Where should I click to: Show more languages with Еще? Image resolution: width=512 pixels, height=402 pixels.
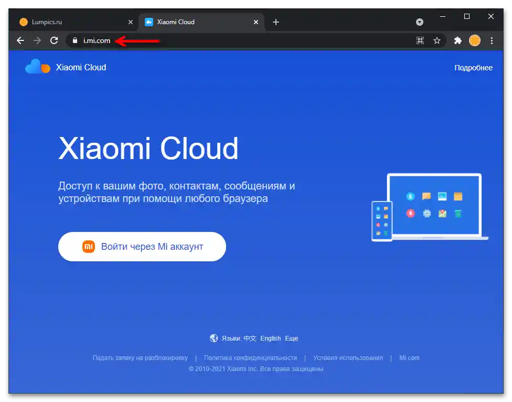point(292,338)
